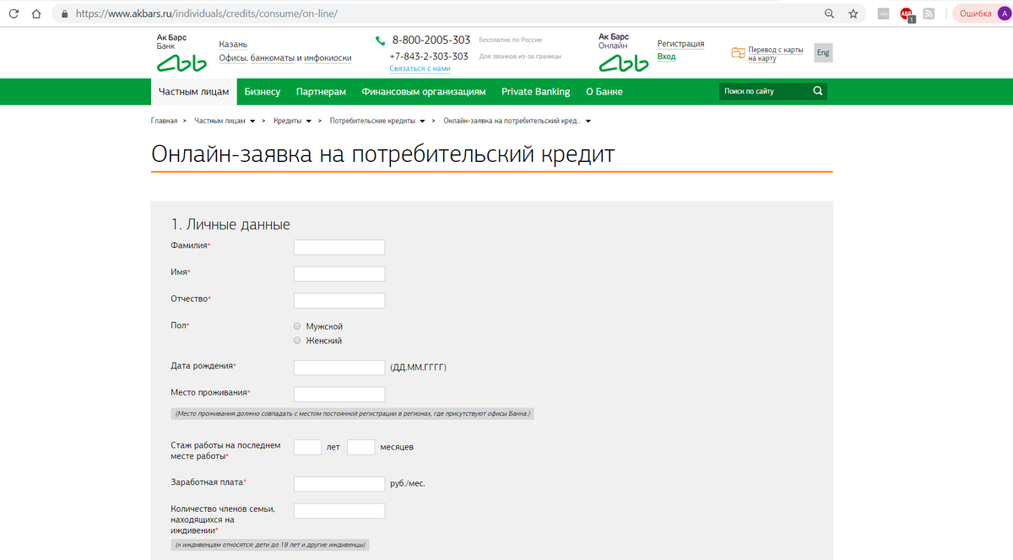Select the Мужской gender radio button
Screen dimensions: 1013x560
296,326
